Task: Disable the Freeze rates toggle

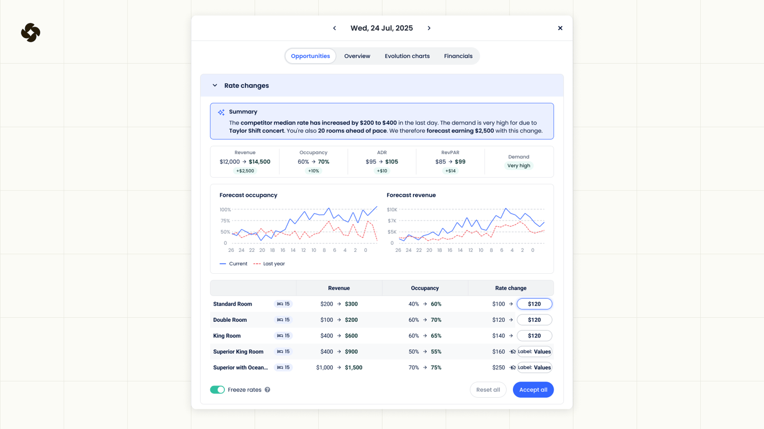Action: click(x=218, y=389)
